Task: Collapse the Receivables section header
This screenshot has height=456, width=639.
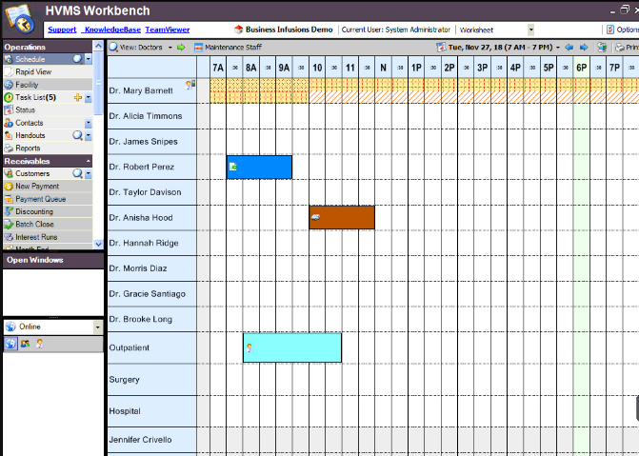Action: (98, 161)
